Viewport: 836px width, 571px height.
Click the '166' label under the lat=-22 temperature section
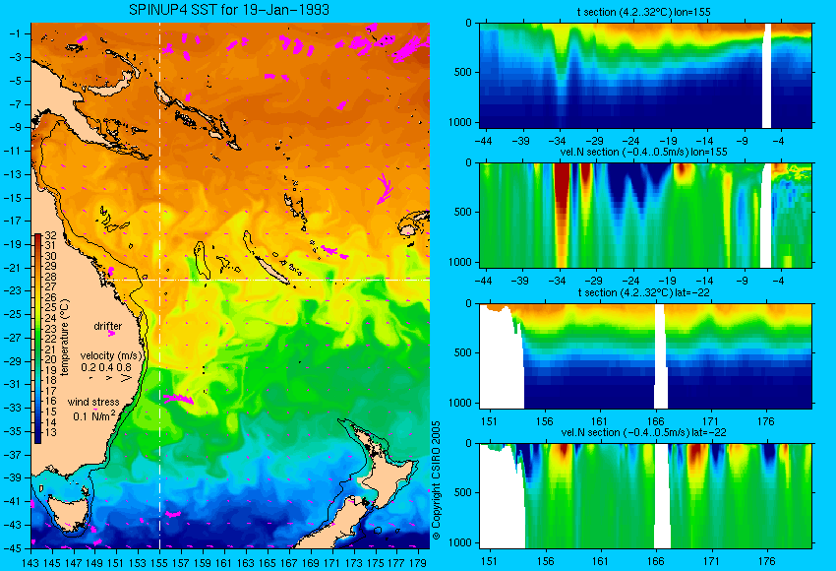(655, 421)
